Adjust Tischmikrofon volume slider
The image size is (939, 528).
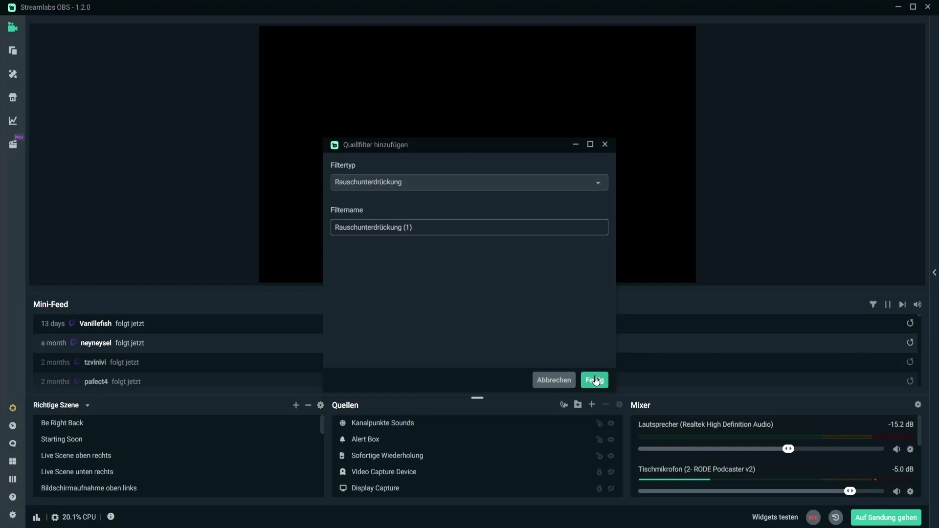click(850, 491)
